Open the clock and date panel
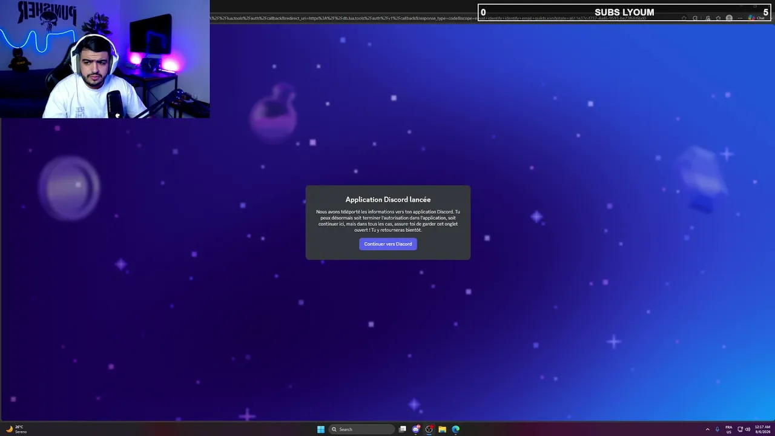The height and width of the screenshot is (436, 775). pyautogui.click(x=762, y=429)
